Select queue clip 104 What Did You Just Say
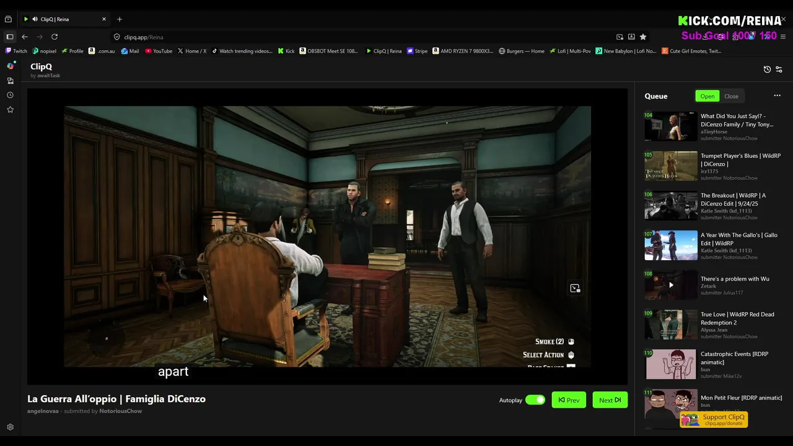 (713, 126)
